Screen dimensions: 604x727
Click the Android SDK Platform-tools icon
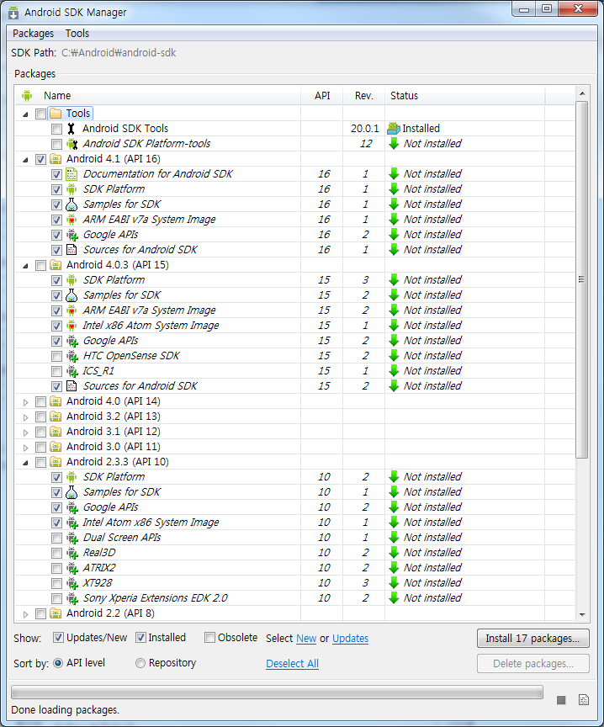[72, 144]
